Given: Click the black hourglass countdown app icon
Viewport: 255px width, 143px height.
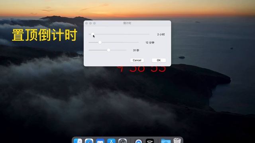Looking at the screenshot, I should (150, 141).
